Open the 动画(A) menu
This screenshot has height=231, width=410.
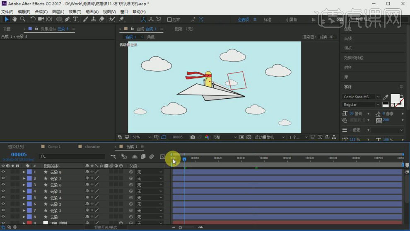[x=92, y=12]
